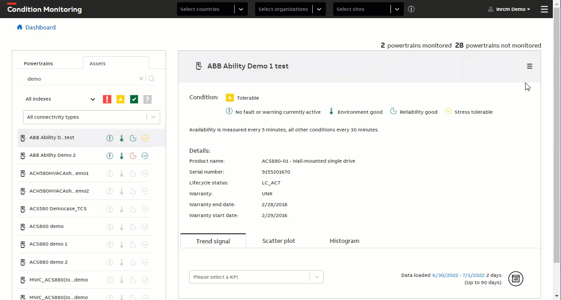Select ACS800 demo asset
Screen dimensions: 561x300
click(x=47, y=226)
